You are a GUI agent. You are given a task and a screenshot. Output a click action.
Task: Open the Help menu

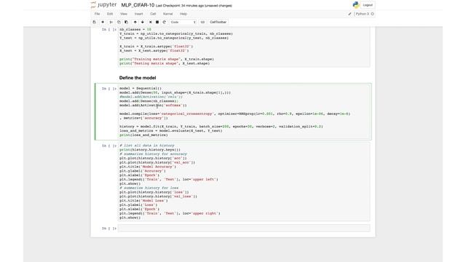coord(183,14)
